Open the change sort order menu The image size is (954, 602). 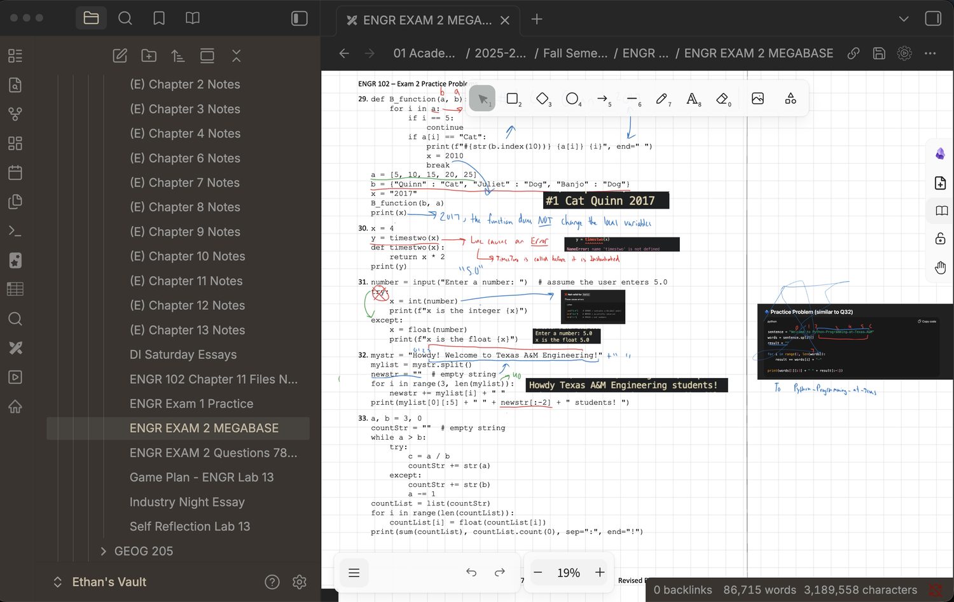tap(178, 56)
